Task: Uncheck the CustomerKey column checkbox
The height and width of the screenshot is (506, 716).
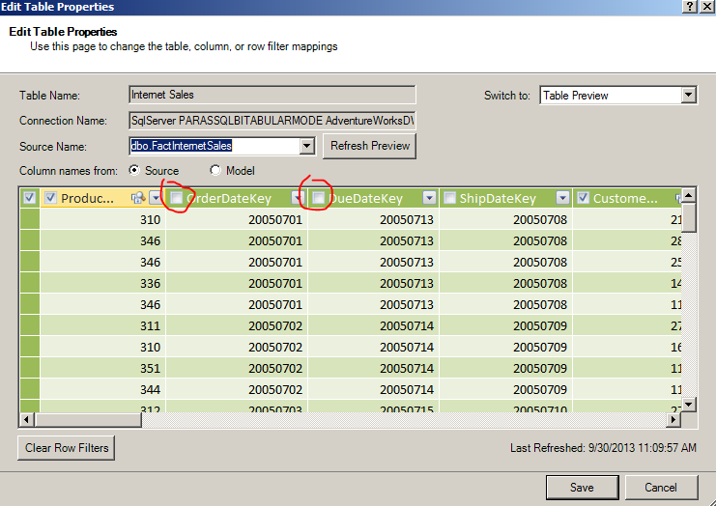Action: tap(583, 198)
